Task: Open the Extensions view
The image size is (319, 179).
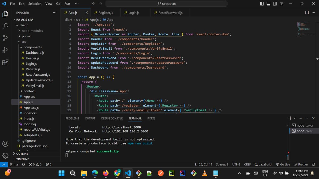Action: point(5,62)
